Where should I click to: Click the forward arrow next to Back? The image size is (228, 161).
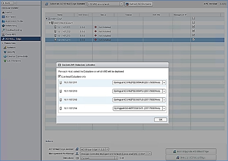point(15,3)
